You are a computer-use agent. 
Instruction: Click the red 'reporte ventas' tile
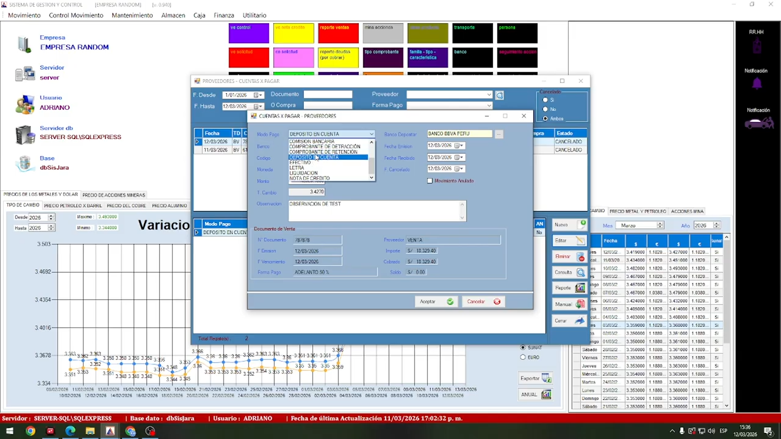pyautogui.click(x=338, y=34)
